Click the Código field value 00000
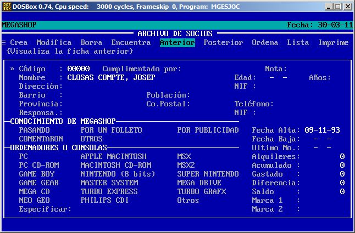Viewport: 355px width, 233px height. coord(78,69)
